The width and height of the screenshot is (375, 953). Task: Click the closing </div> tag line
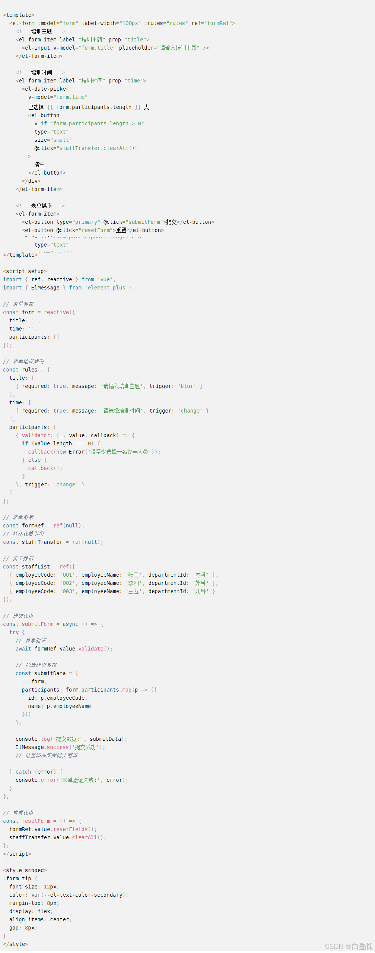(x=31, y=181)
